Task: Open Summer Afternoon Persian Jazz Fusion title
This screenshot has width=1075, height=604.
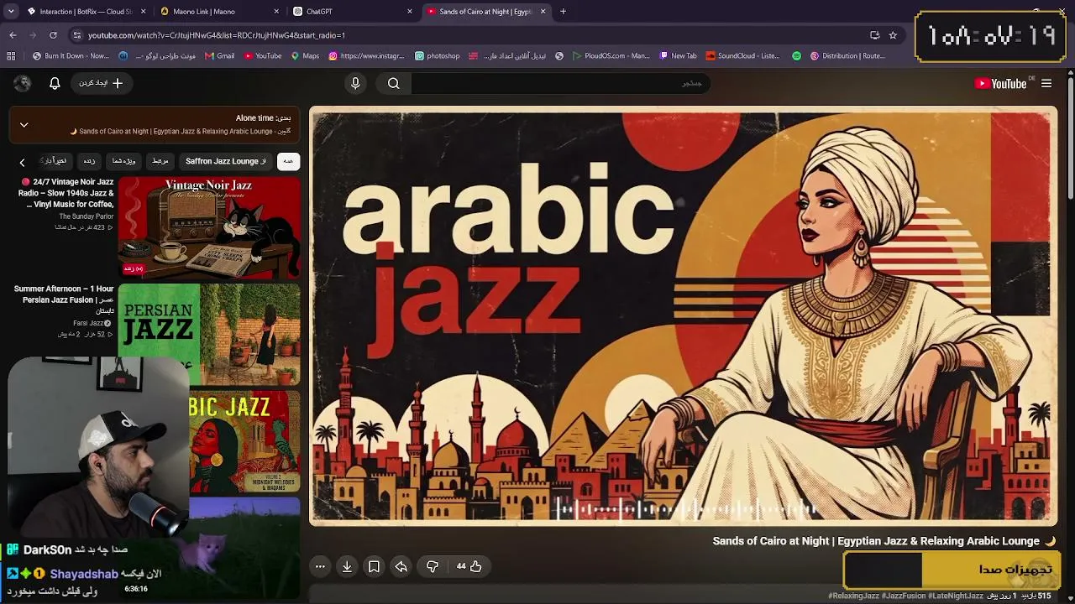Action: click(64, 299)
